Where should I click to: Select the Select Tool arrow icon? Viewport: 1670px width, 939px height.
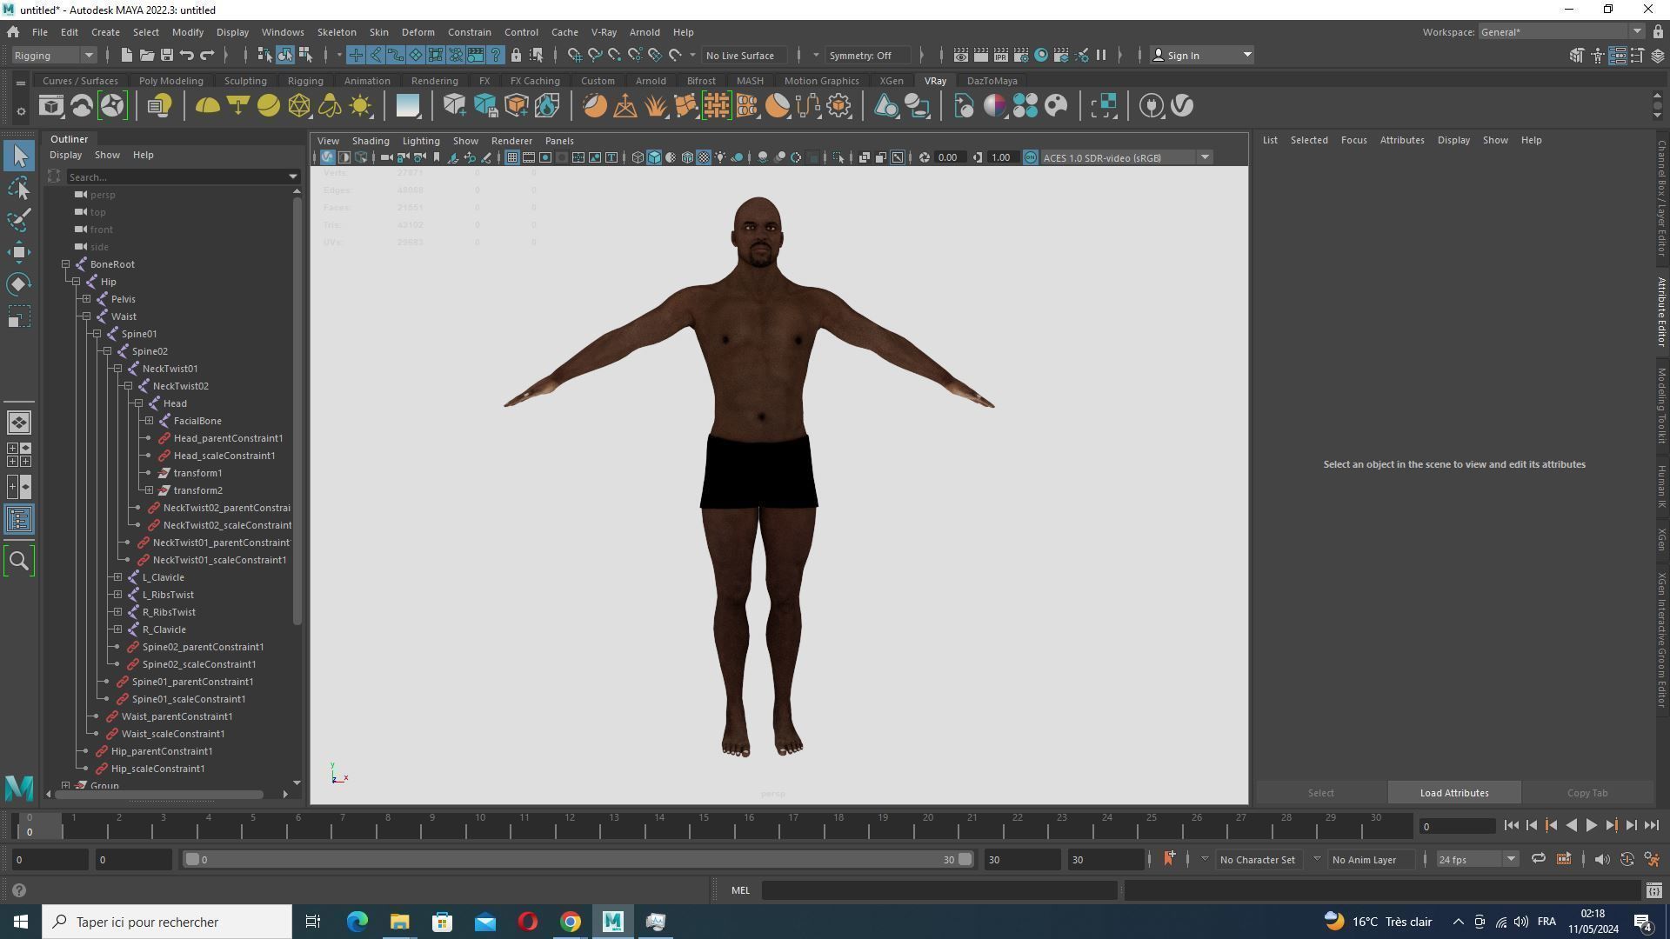pyautogui.click(x=19, y=156)
